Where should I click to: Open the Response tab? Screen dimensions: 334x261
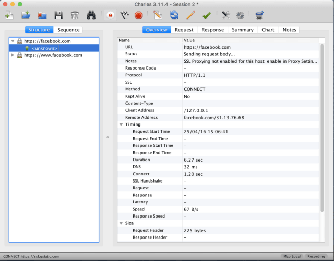pos(212,30)
